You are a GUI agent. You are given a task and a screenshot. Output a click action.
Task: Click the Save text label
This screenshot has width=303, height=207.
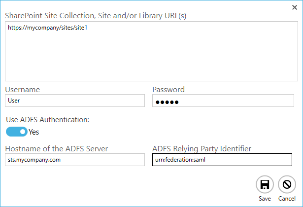tap(265, 199)
